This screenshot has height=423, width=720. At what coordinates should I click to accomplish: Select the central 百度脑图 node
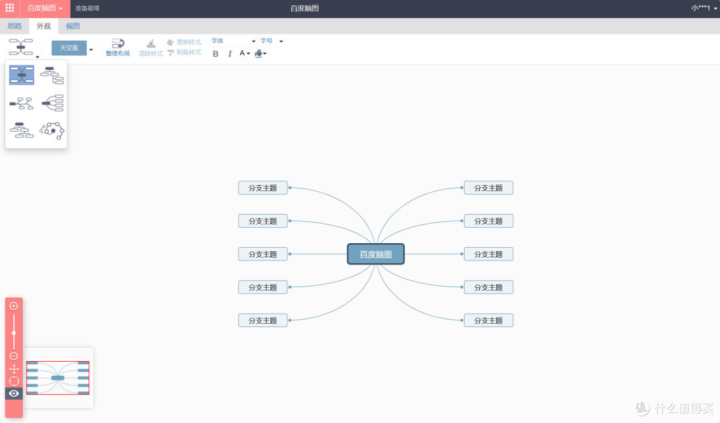tap(375, 254)
